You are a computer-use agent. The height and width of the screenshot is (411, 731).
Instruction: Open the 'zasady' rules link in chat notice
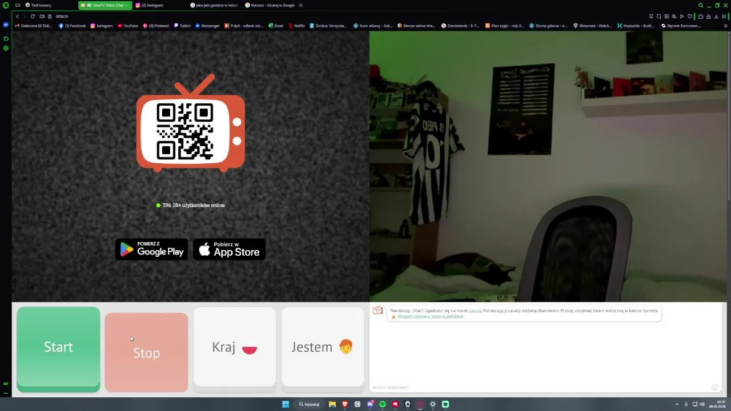pyautogui.click(x=475, y=311)
